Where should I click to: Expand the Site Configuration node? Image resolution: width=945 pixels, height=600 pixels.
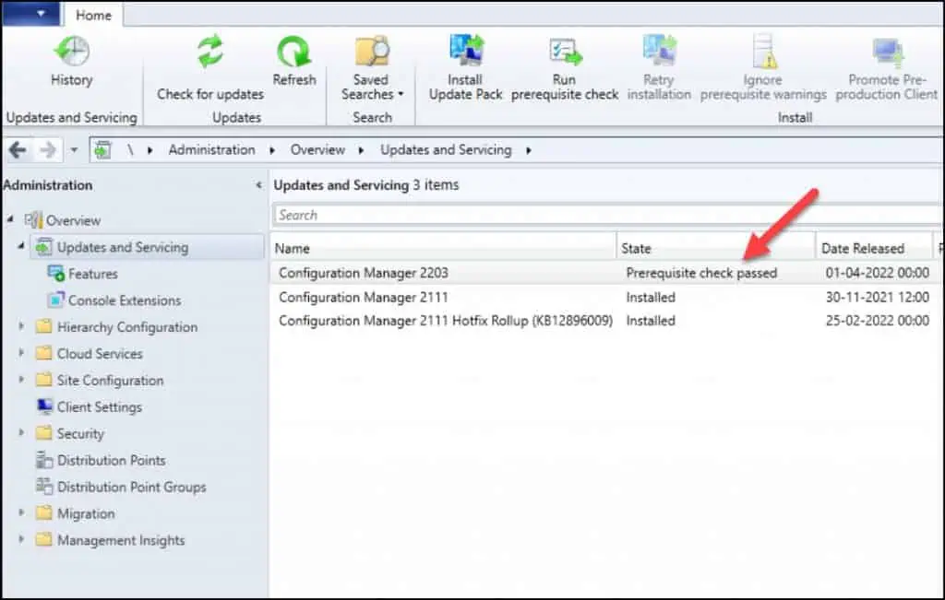[x=21, y=379]
